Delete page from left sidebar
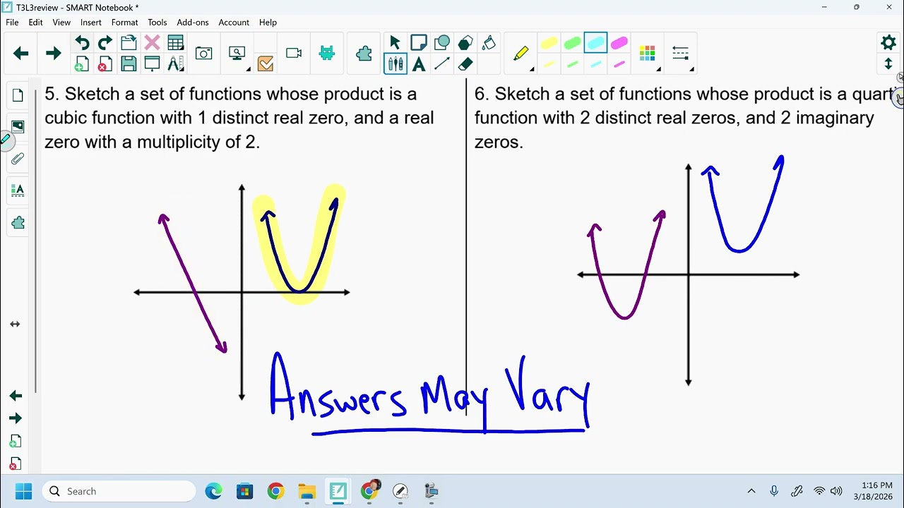 pyautogui.click(x=16, y=464)
